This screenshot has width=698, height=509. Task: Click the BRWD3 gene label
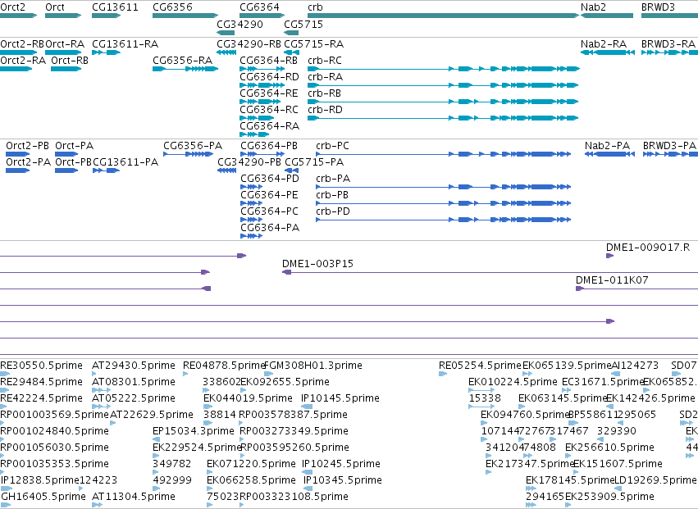pyautogui.click(x=658, y=7)
